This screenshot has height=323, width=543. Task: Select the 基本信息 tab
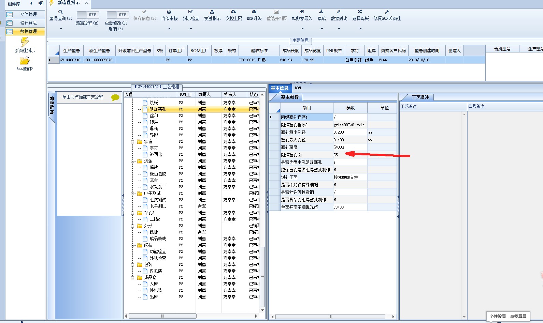pyautogui.click(x=280, y=88)
